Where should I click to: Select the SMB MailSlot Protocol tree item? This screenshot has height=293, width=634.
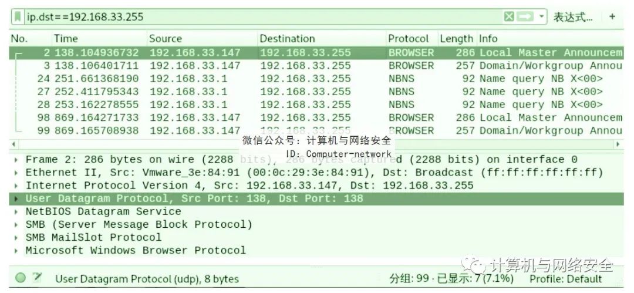(93, 238)
